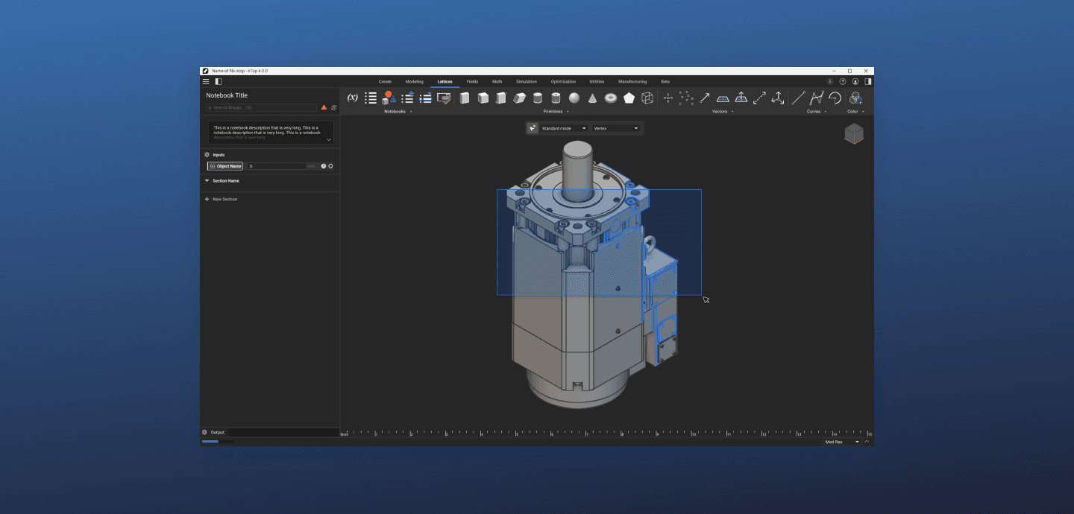Select the Vector arrow tool
Viewport: 1074px width, 514px height.
coord(705,98)
